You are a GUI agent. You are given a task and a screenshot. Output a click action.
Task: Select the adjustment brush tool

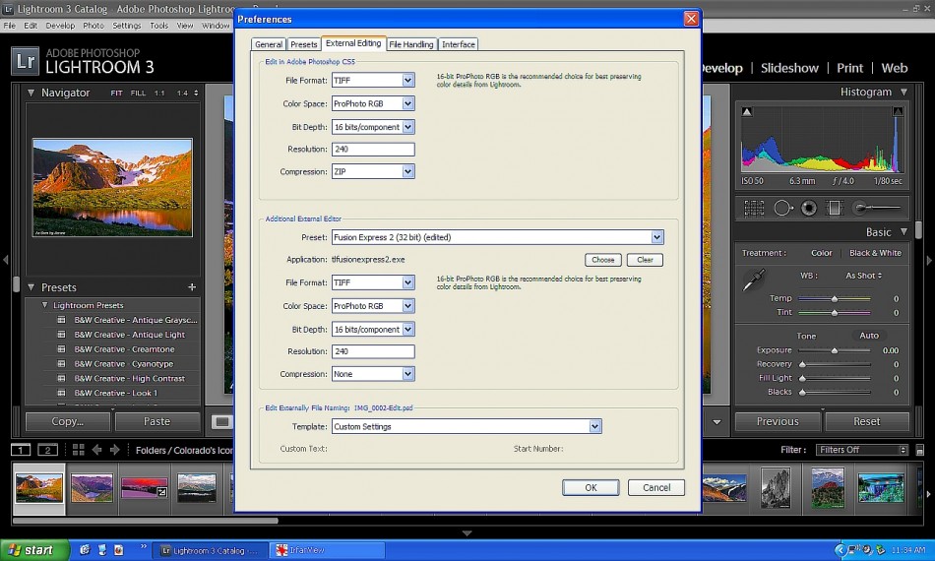click(x=877, y=208)
